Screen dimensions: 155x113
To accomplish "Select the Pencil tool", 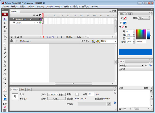I will (5, 53).
